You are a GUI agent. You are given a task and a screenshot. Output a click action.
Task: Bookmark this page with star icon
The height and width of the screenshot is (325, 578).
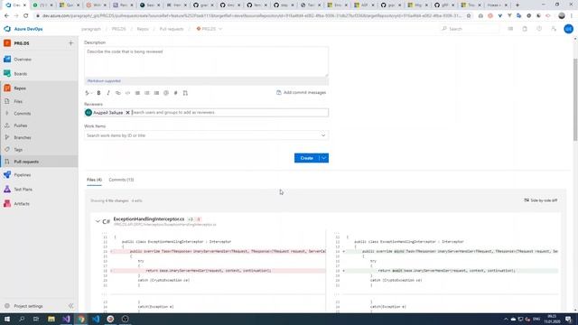pos(469,16)
